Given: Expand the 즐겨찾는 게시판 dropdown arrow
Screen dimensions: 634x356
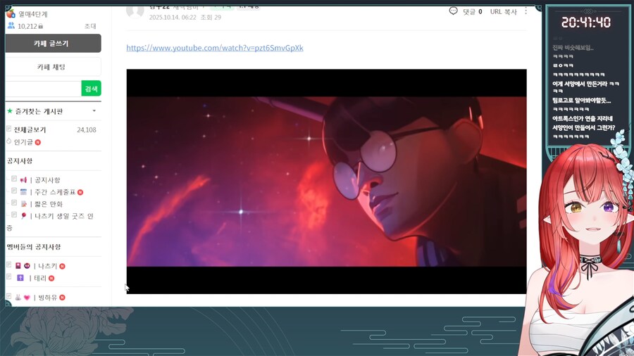Looking at the screenshot, I should pos(94,111).
